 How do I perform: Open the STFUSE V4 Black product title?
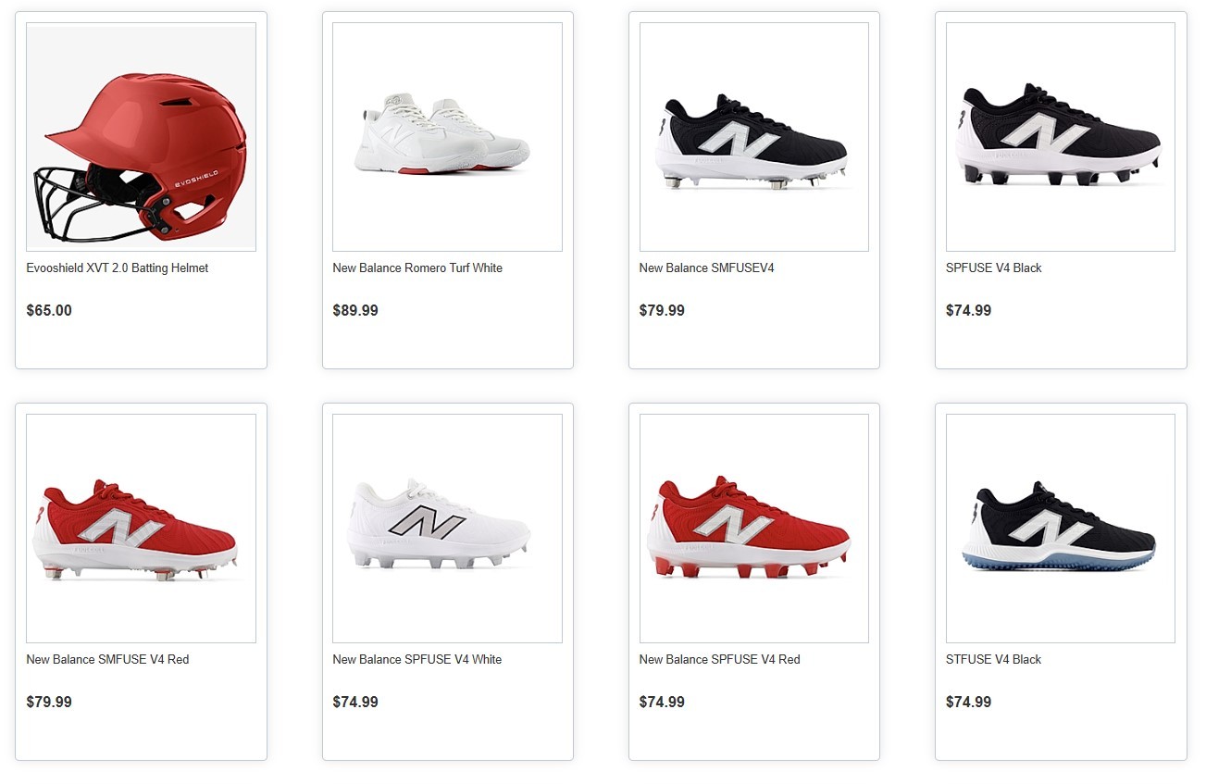coord(993,660)
